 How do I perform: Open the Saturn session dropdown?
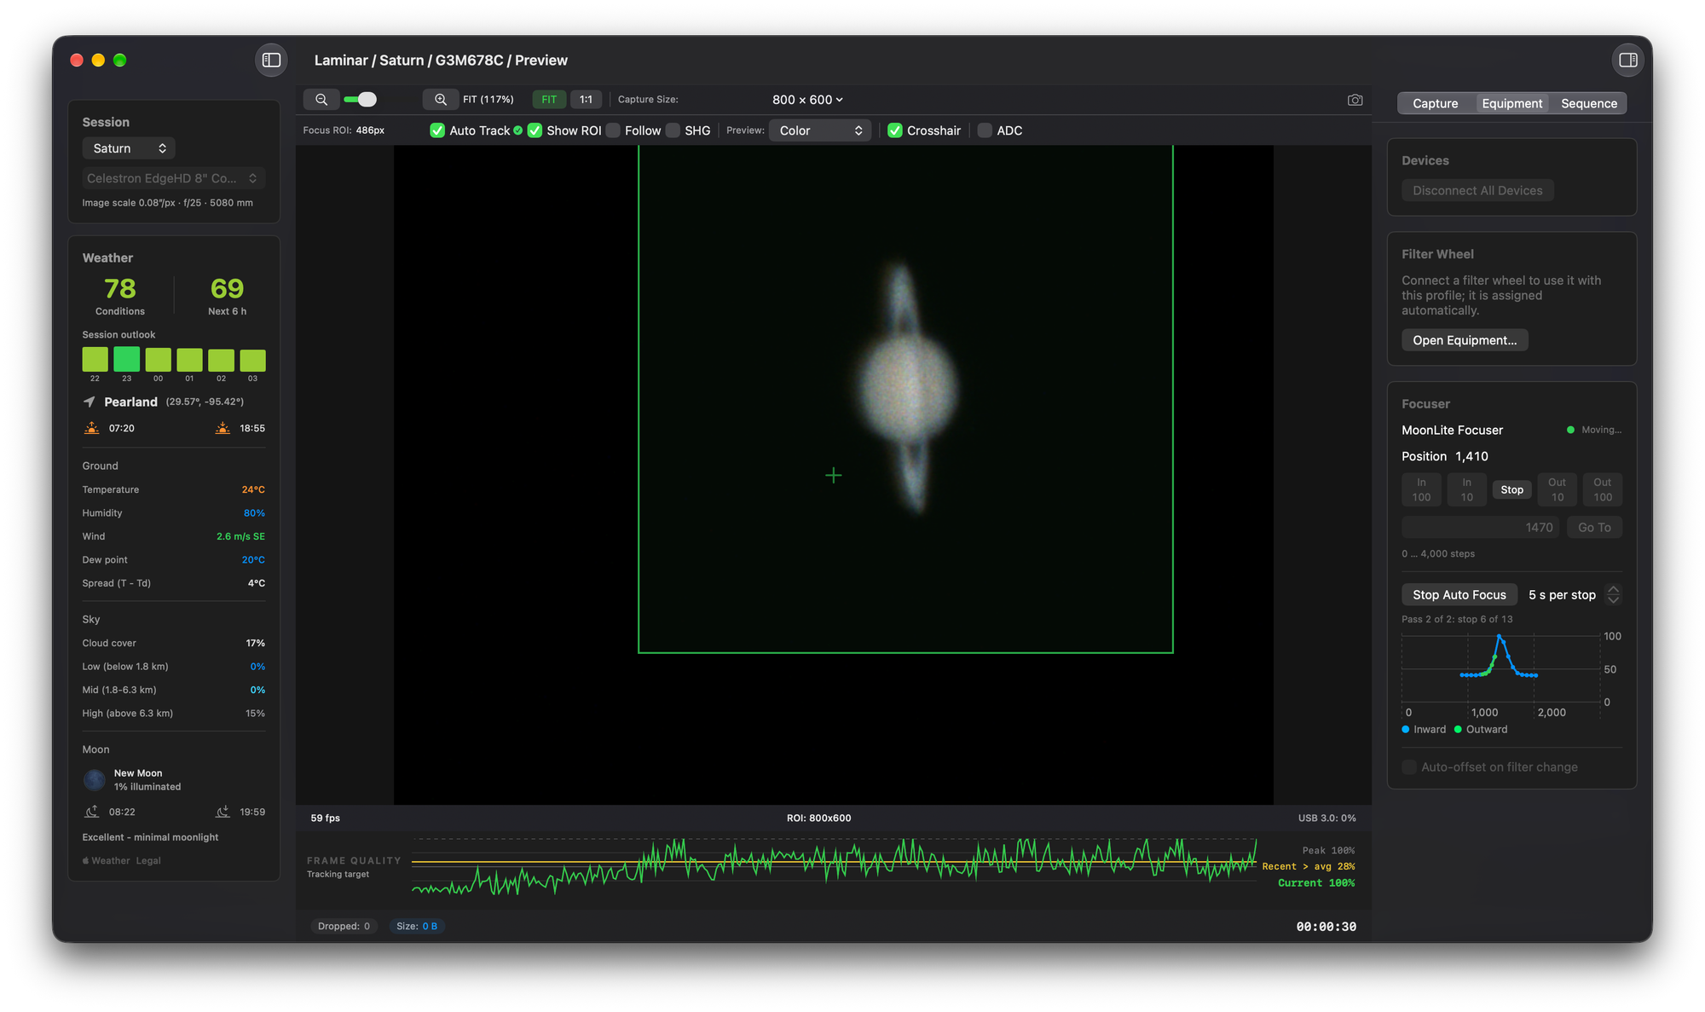point(129,148)
